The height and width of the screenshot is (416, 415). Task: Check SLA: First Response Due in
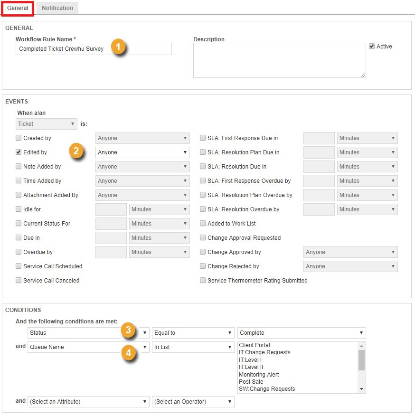[x=203, y=138]
